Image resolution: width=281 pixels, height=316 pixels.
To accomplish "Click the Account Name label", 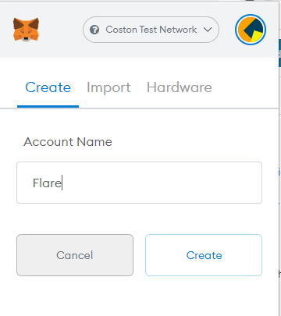I will point(68,142).
